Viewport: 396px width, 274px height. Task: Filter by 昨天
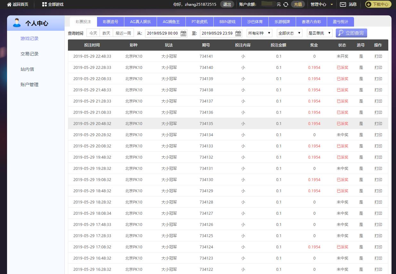point(106,33)
